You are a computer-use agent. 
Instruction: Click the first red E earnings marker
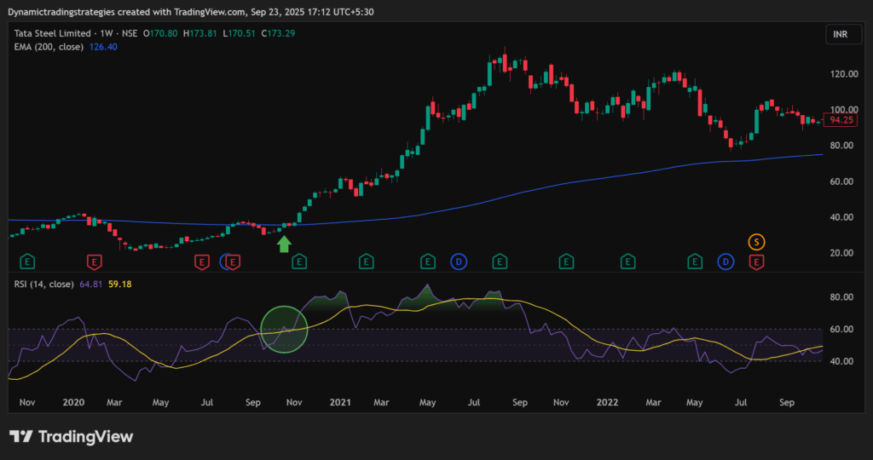[95, 261]
